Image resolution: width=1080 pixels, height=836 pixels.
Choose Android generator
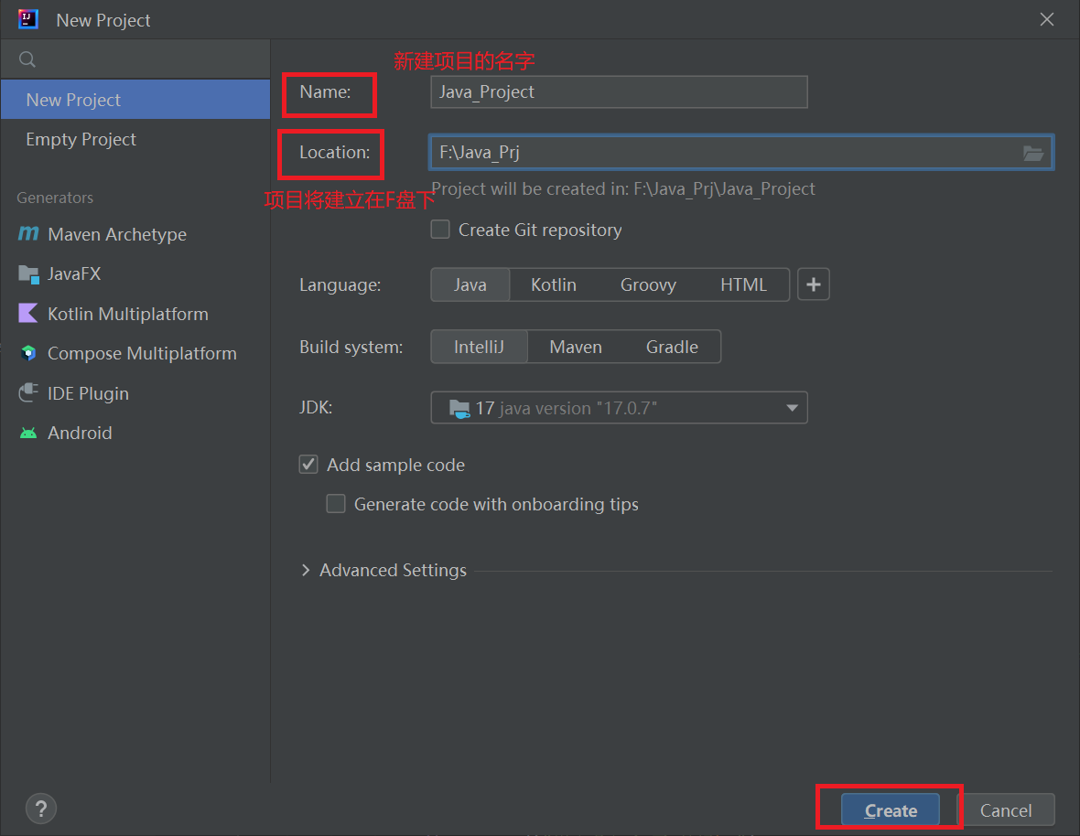135,433
